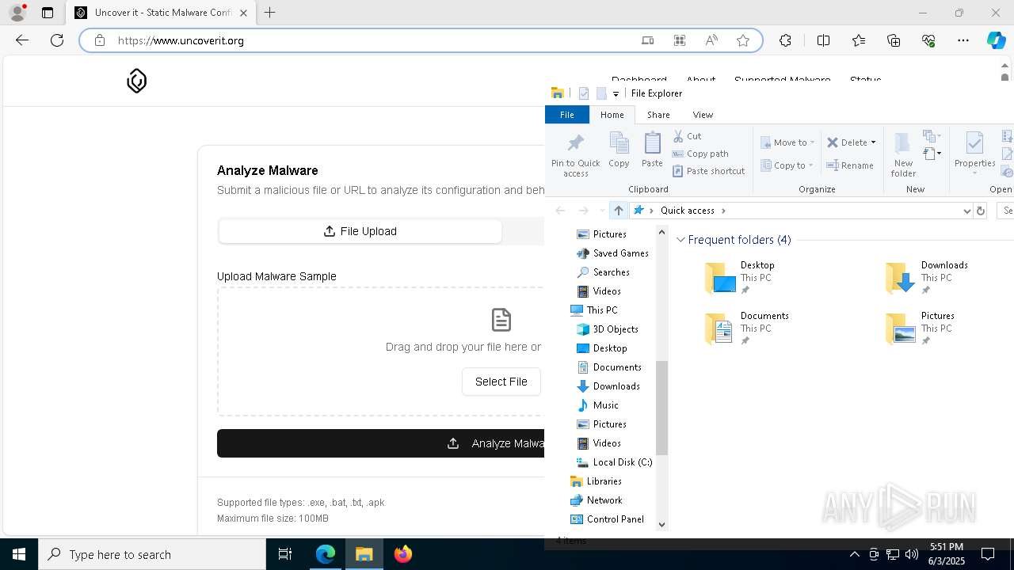Click Paste shortcut in File Explorer ribbon

point(709,171)
